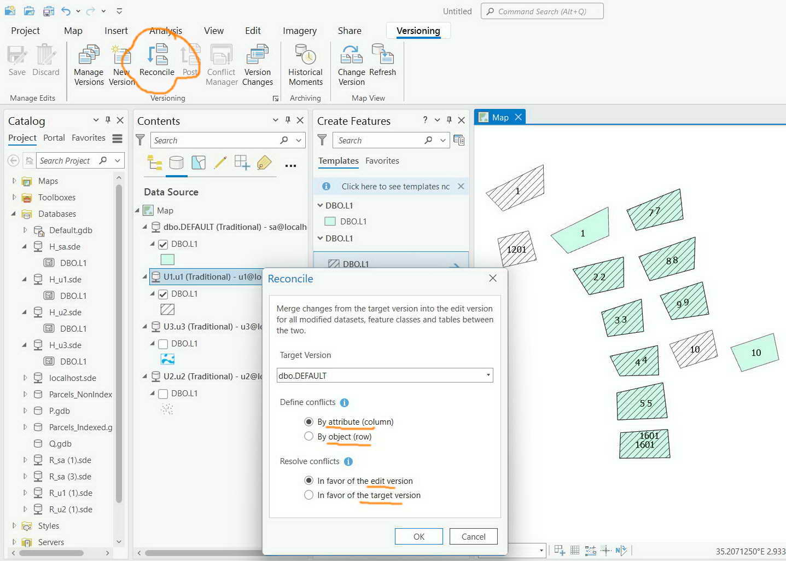Select List By Selection in Contents

point(199,163)
